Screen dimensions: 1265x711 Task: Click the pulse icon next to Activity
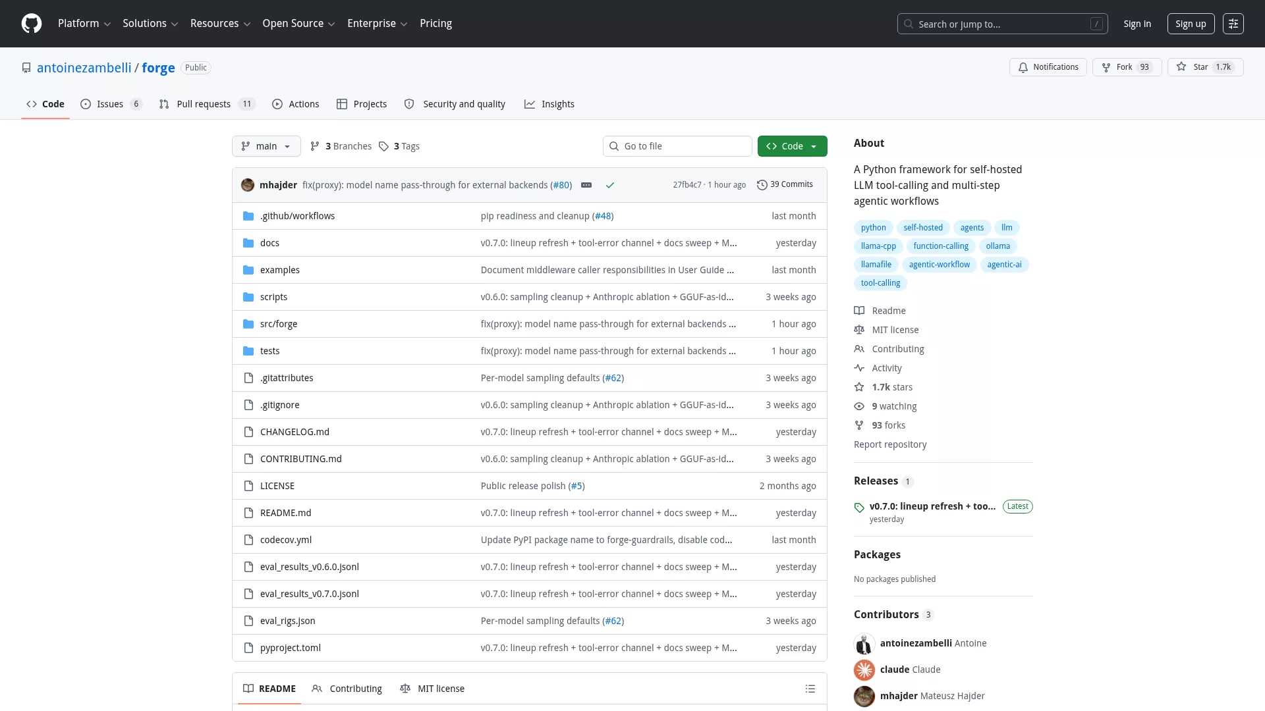[x=859, y=368]
